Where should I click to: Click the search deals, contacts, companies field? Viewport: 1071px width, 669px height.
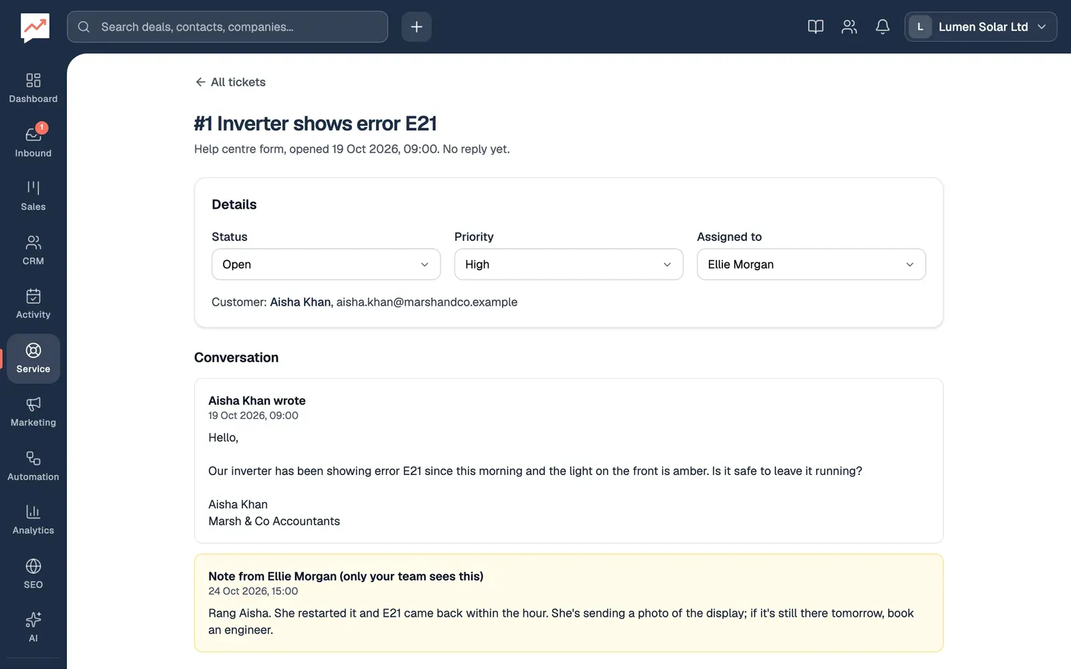click(x=228, y=27)
